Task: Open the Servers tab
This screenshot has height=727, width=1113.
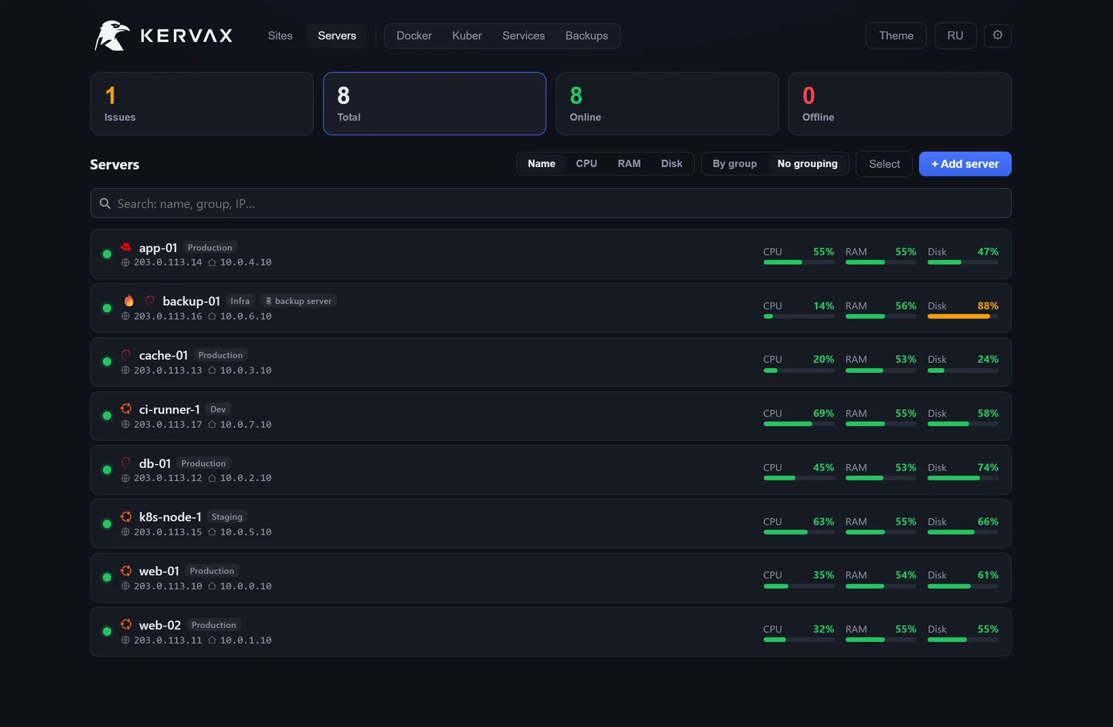Action: point(337,36)
